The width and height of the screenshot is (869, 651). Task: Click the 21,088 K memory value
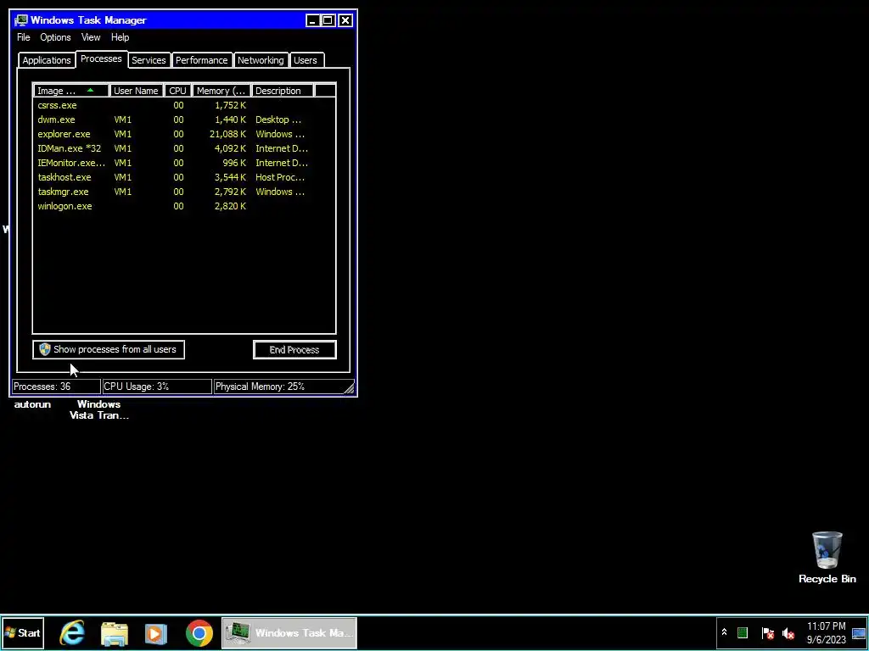pyautogui.click(x=227, y=134)
